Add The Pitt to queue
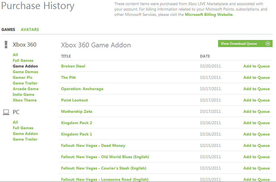276x182 pixels. coord(256,77)
